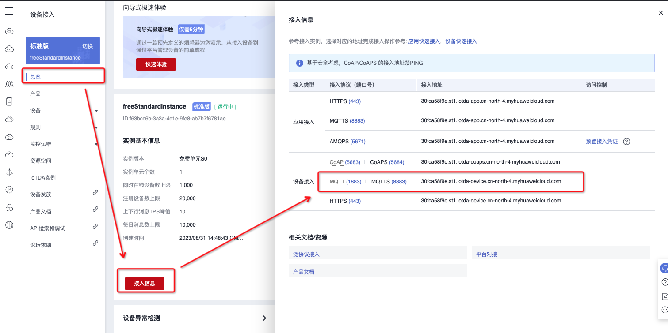Click the red 快速体验 button
This screenshot has height=333, width=668.
tap(156, 64)
